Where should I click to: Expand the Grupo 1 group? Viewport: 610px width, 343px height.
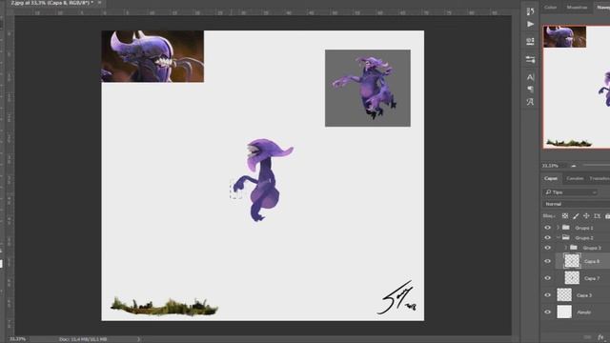point(558,228)
